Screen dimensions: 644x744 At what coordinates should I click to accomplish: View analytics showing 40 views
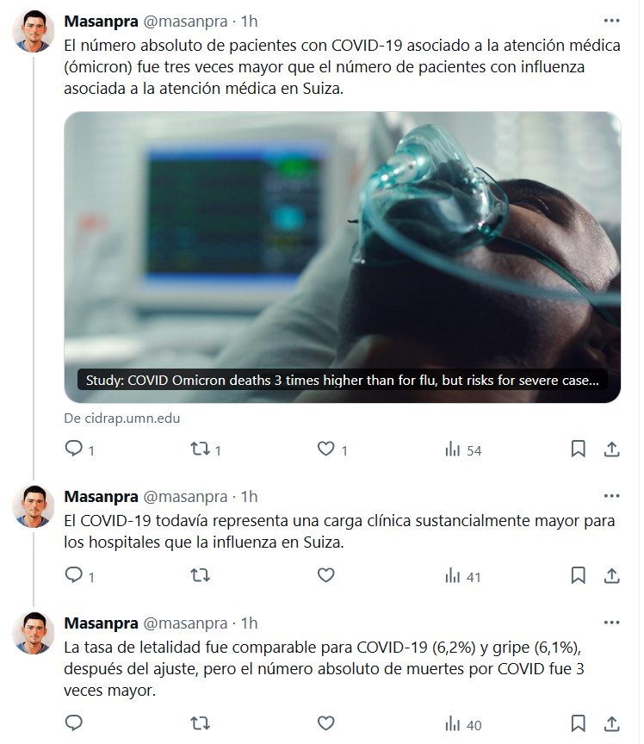pos(462,724)
